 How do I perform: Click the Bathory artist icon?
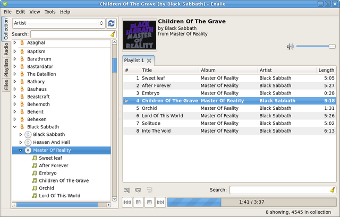pyautogui.click(x=22, y=82)
